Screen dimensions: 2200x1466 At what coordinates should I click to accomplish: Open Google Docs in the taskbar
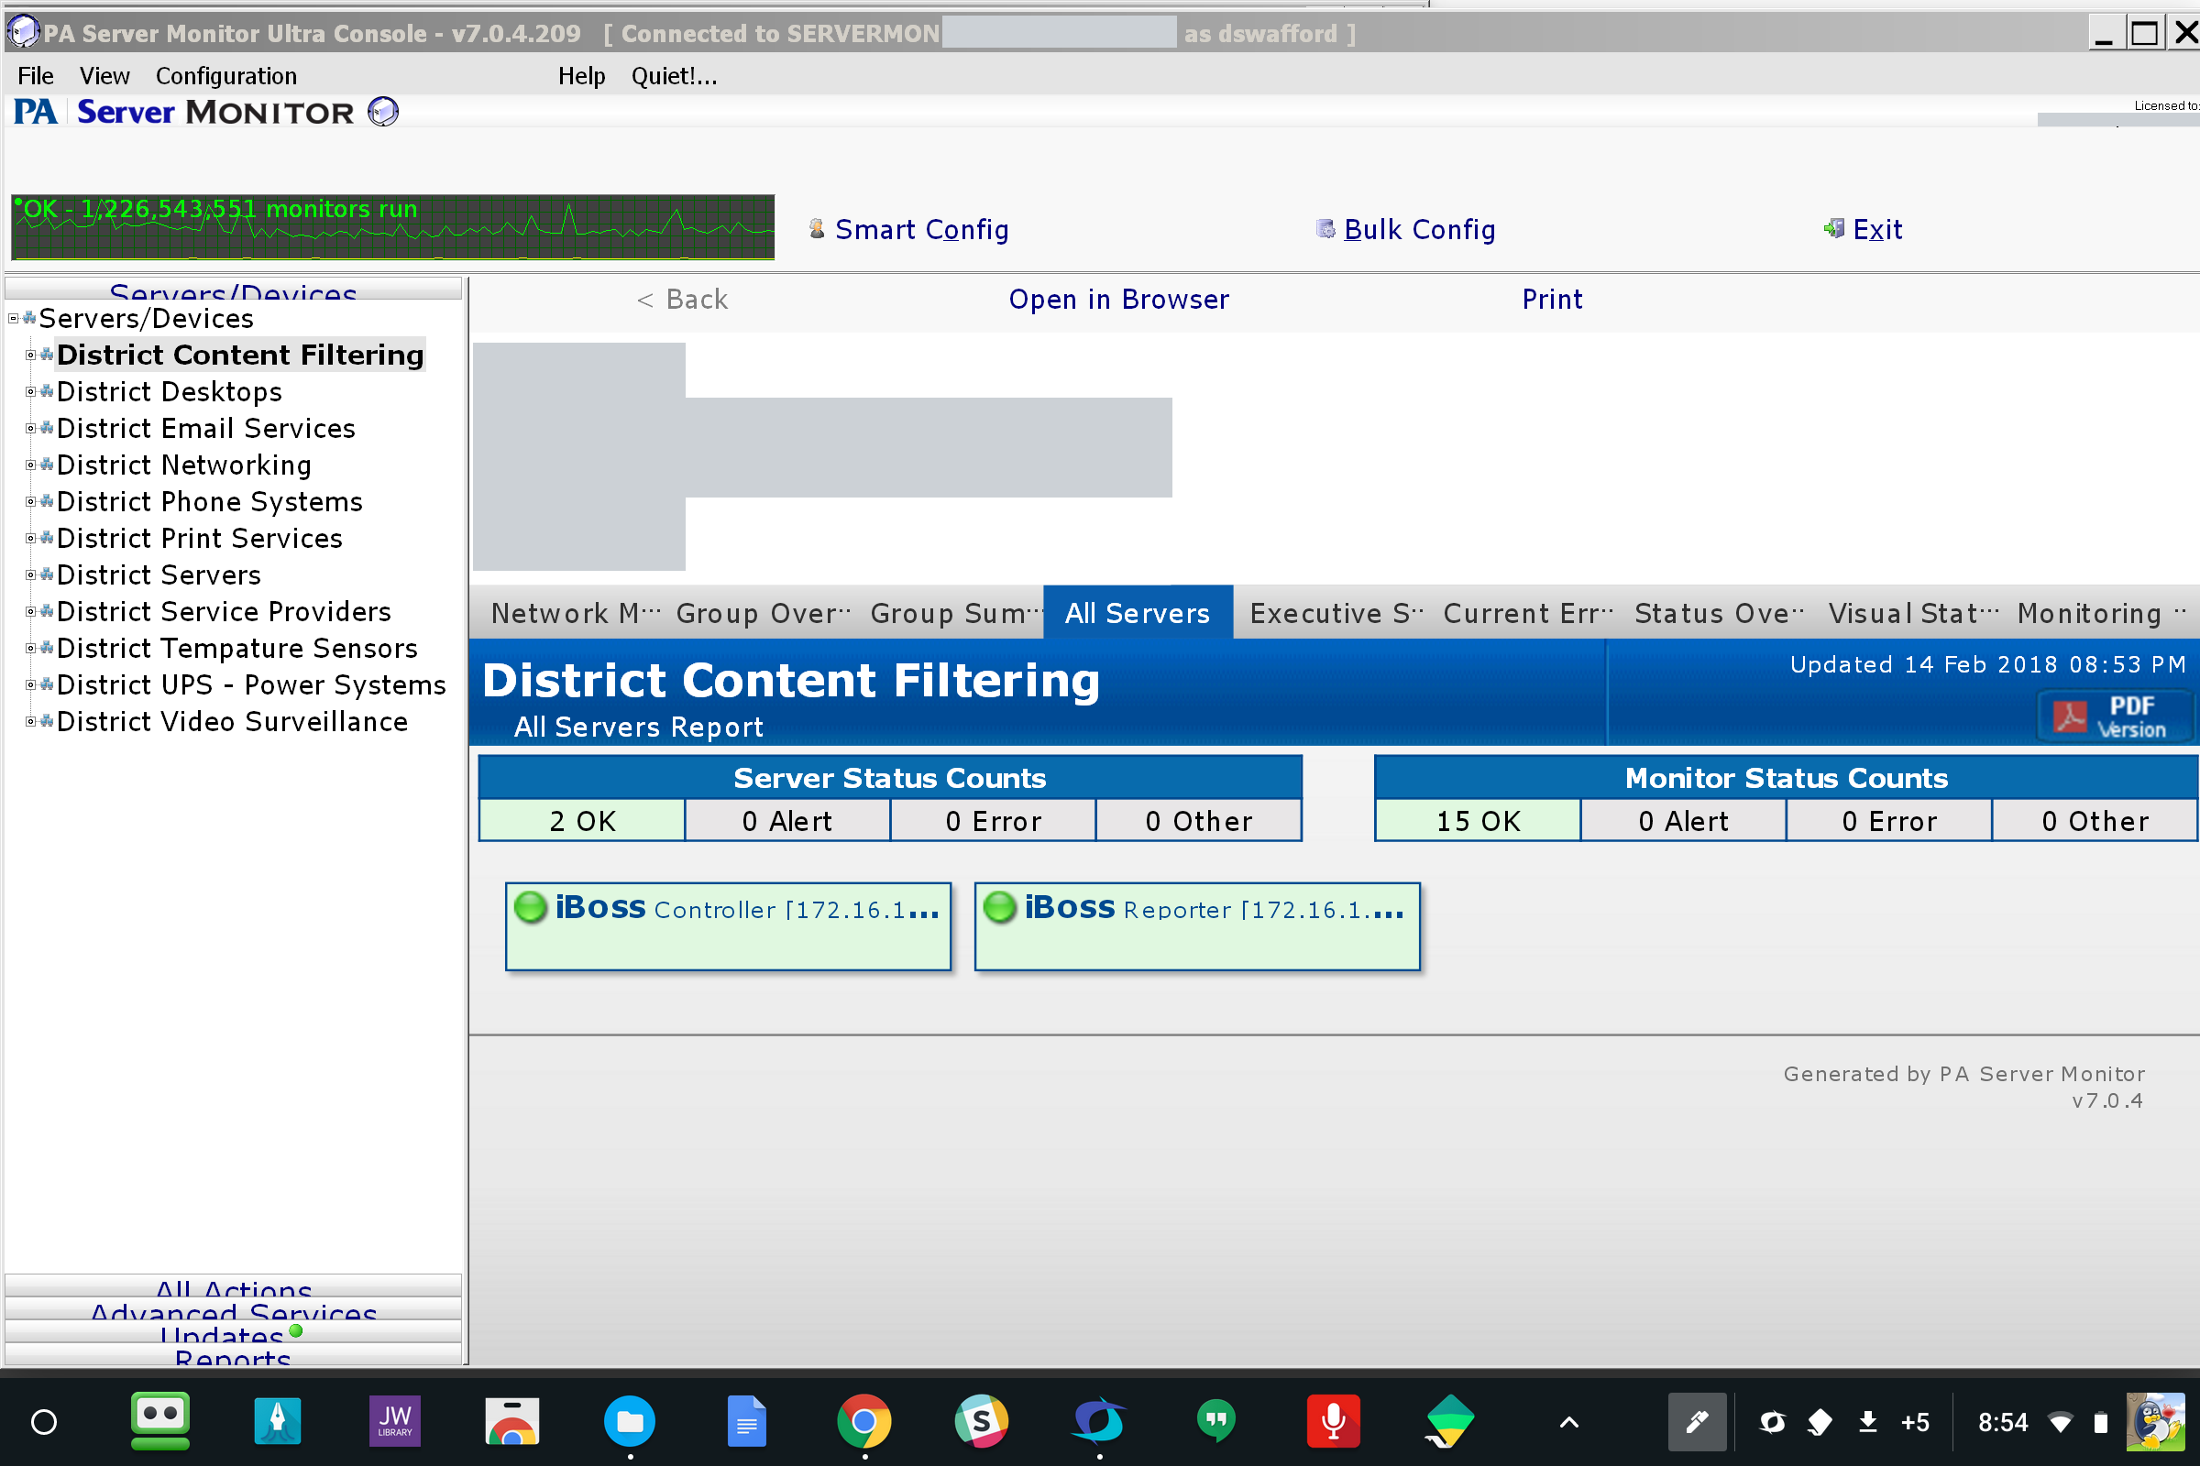[x=746, y=1422]
